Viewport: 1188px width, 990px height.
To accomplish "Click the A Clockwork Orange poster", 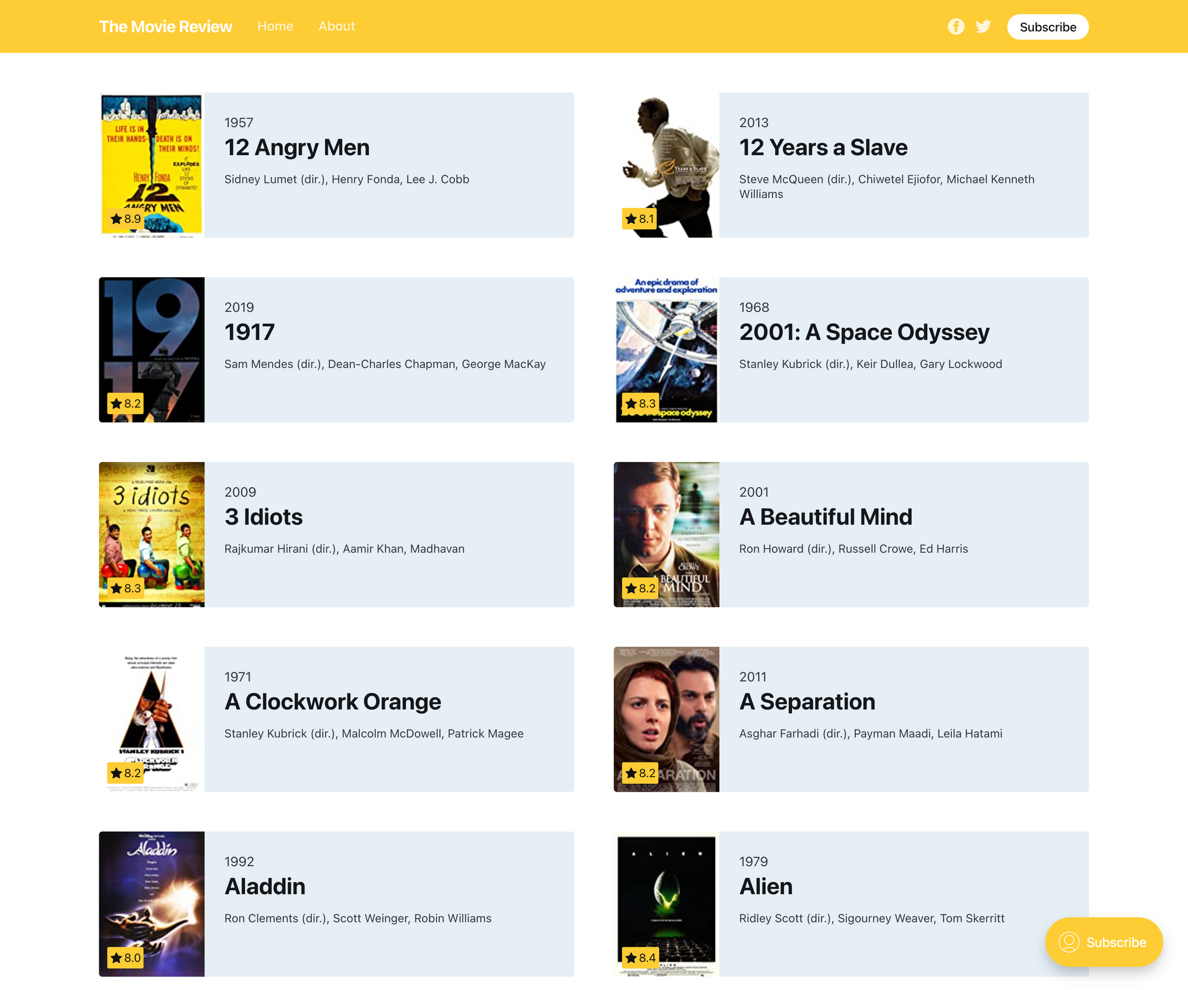I will 151,719.
